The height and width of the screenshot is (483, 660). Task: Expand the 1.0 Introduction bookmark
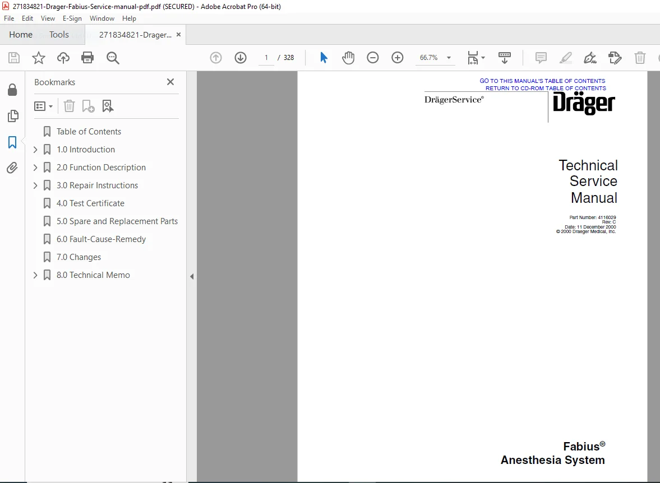35,150
